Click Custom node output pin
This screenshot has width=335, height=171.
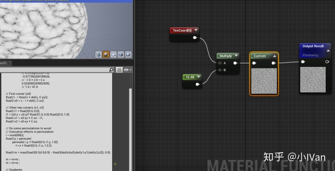[x=274, y=63]
